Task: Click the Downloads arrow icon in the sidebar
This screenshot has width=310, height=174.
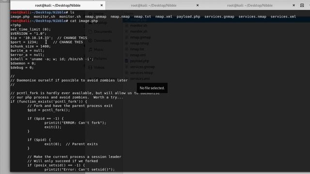Action: click(x=91, y=41)
